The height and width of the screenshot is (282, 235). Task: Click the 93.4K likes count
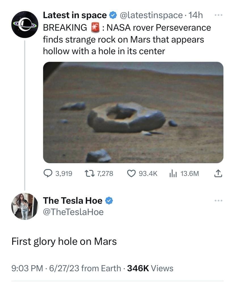(148, 173)
